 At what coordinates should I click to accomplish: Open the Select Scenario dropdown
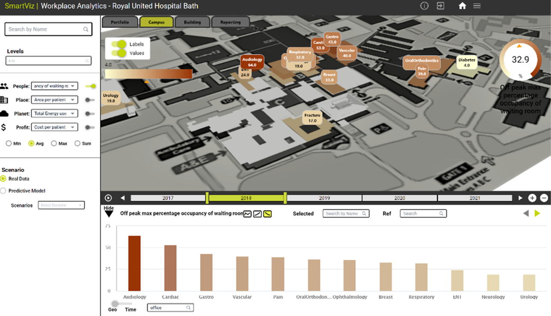pyautogui.click(x=60, y=205)
